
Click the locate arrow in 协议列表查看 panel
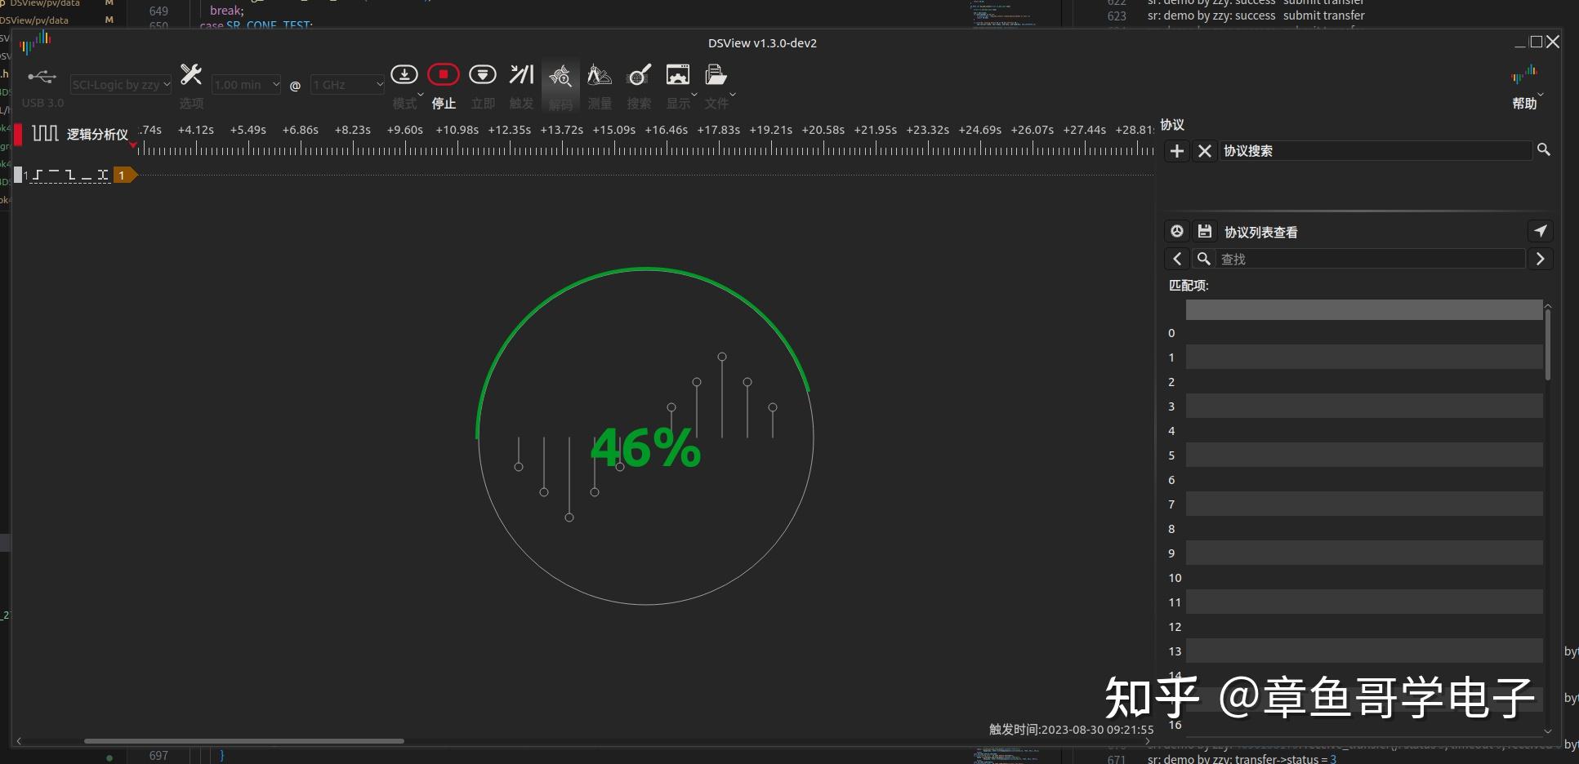[1541, 231]
